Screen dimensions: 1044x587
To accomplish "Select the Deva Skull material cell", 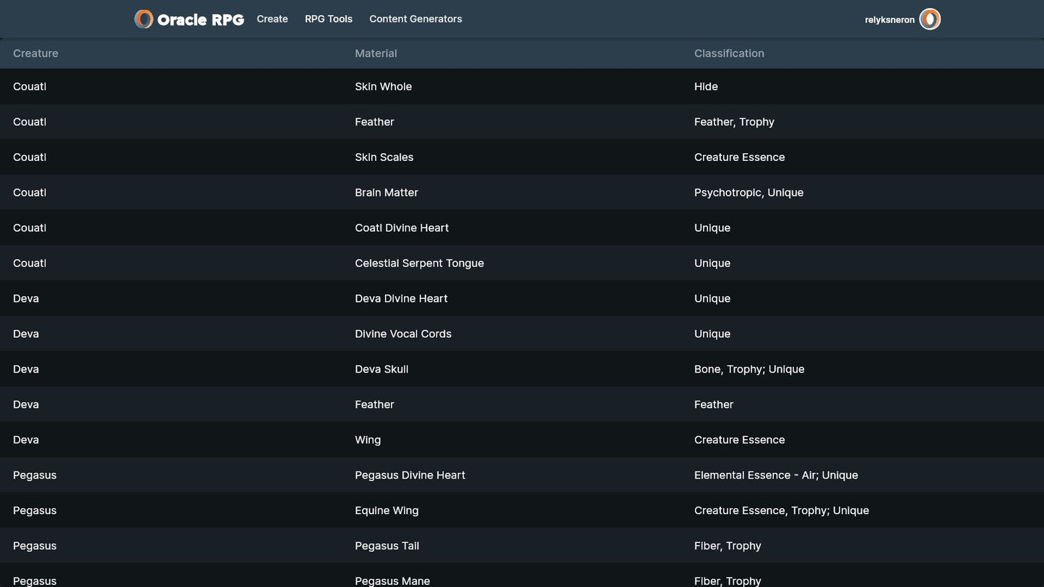I will pyautogui.click(x=381, y=370).
